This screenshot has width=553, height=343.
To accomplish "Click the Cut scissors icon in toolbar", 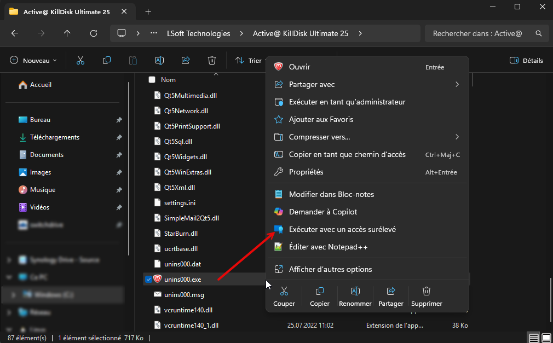I will 80,61.
